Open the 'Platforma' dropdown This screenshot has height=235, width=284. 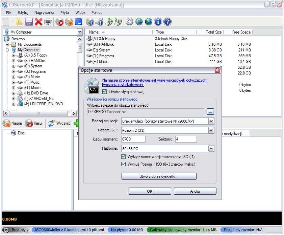coord(211,149)
